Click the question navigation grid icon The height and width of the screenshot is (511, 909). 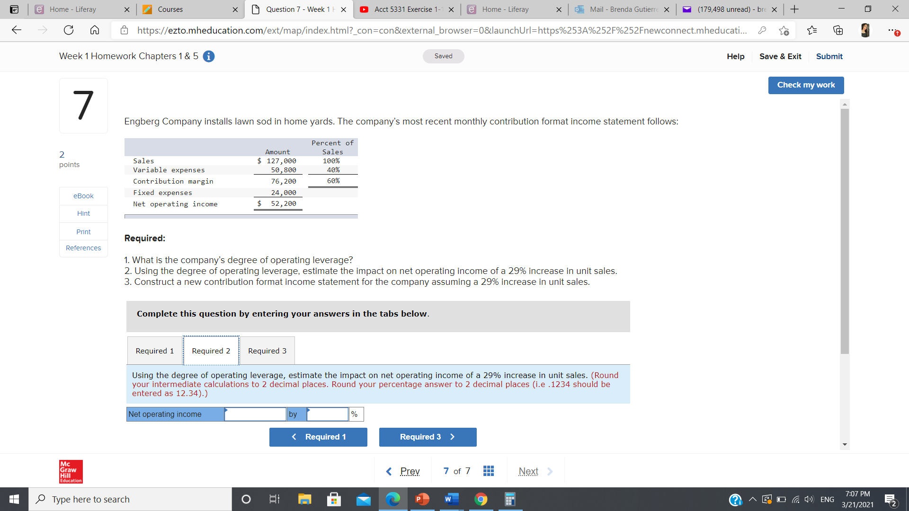pos(489,470)
